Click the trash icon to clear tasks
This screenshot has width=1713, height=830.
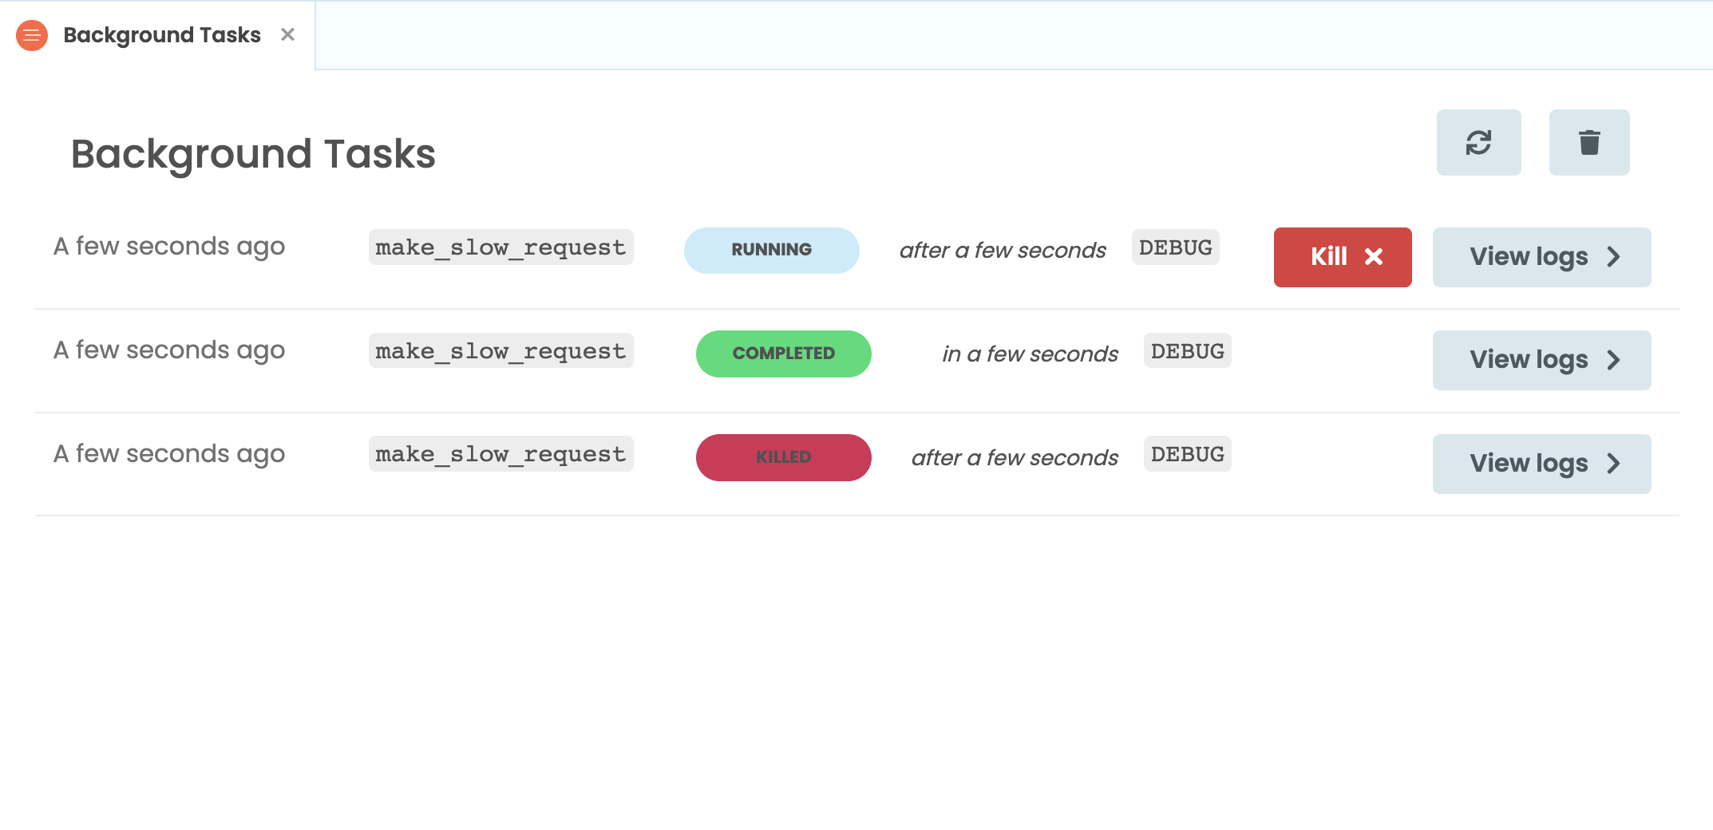(1588, 143)
